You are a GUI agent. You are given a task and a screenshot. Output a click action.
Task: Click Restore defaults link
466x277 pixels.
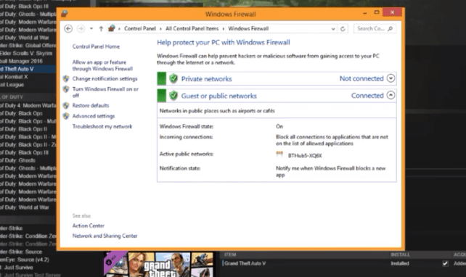pyautogui.click(x=91, y=105)
